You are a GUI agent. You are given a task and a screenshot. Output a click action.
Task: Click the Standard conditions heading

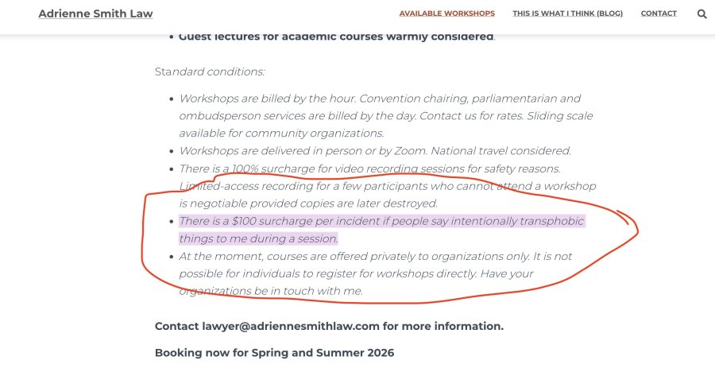(210, 72)
